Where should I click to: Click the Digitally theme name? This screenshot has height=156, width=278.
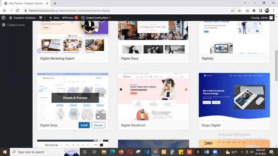pyautogui.click(x=208, y=58)
